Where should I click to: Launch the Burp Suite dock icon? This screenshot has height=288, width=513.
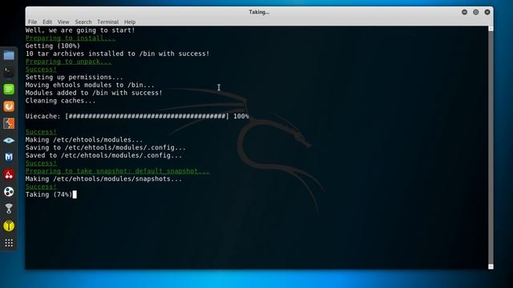click(9, 123)
